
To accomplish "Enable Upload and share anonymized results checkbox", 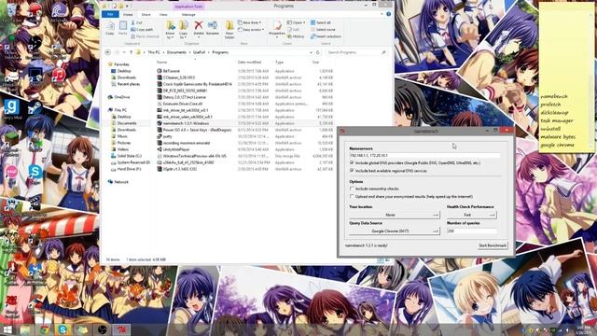I will click(352, 197).
